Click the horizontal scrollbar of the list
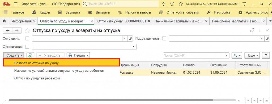 point(111,100)
